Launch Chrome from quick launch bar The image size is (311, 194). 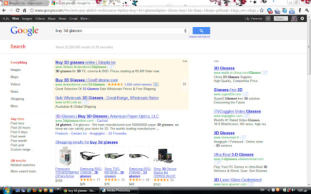pyautogui.click(x=40, y=191)
